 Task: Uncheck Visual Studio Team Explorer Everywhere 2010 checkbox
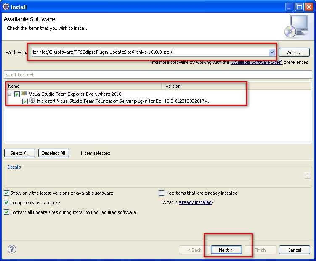17,94
